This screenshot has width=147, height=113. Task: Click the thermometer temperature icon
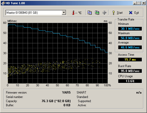tap(73, 13)
